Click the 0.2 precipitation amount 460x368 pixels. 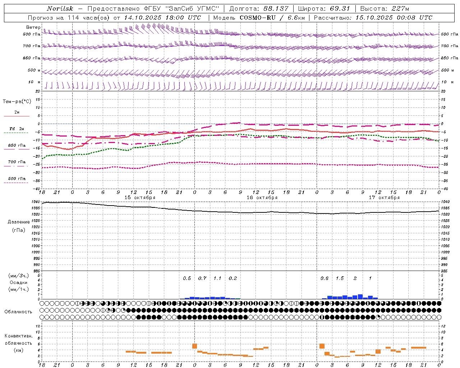point(233,279)
